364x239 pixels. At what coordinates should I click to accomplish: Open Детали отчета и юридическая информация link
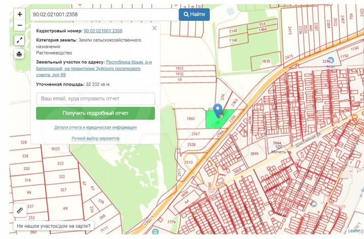(x=96, y=128)
